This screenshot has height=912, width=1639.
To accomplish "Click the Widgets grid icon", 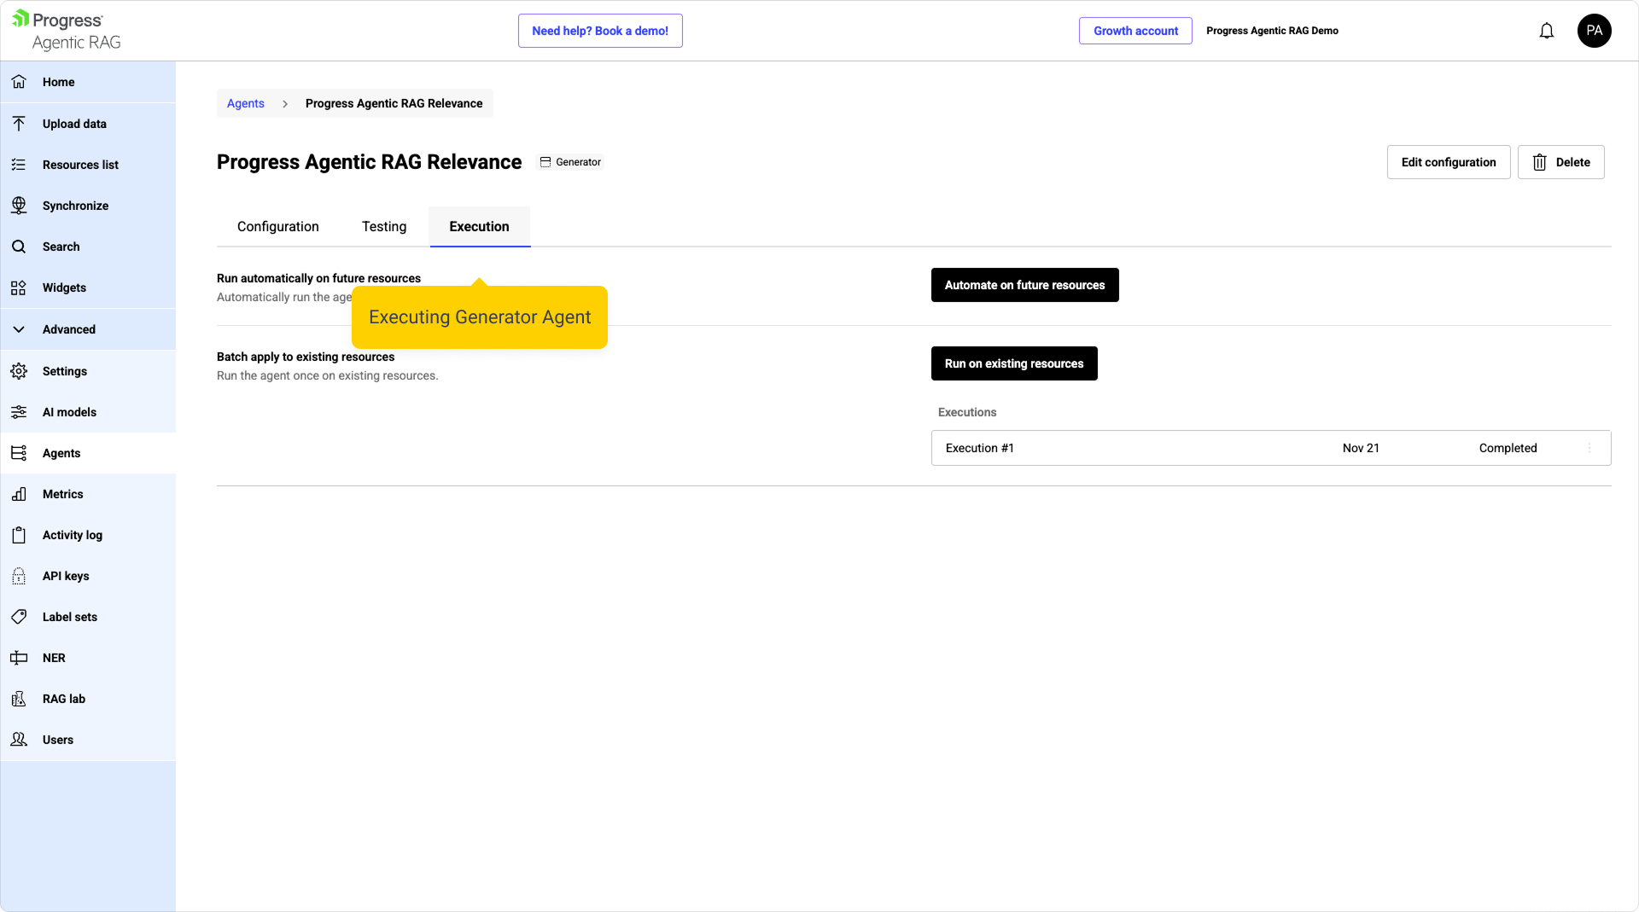I will coord(19,288).
